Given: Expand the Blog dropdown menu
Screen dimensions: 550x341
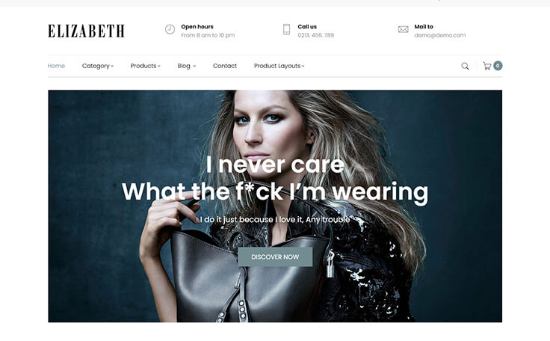Looking at the screenshot, I should tap(186, 66).
